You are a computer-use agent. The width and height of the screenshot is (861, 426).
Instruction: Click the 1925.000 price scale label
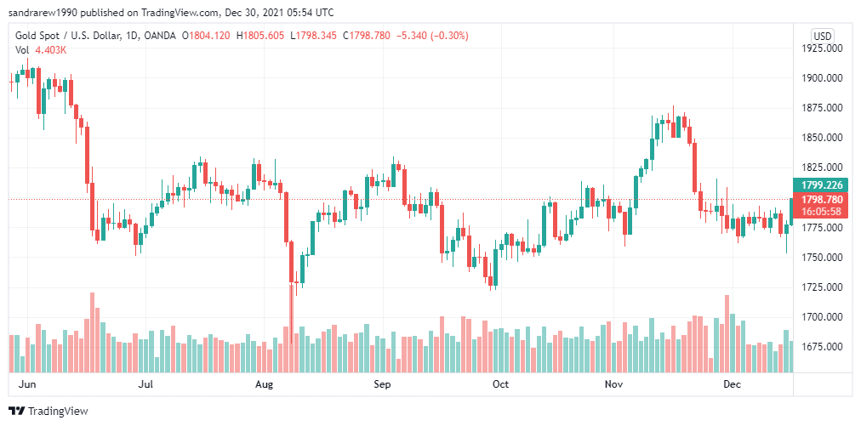click(820, 48)
